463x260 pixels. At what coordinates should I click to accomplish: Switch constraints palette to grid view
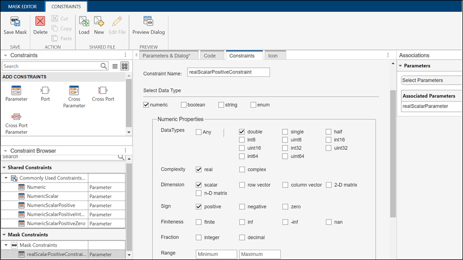coord(125,66)
